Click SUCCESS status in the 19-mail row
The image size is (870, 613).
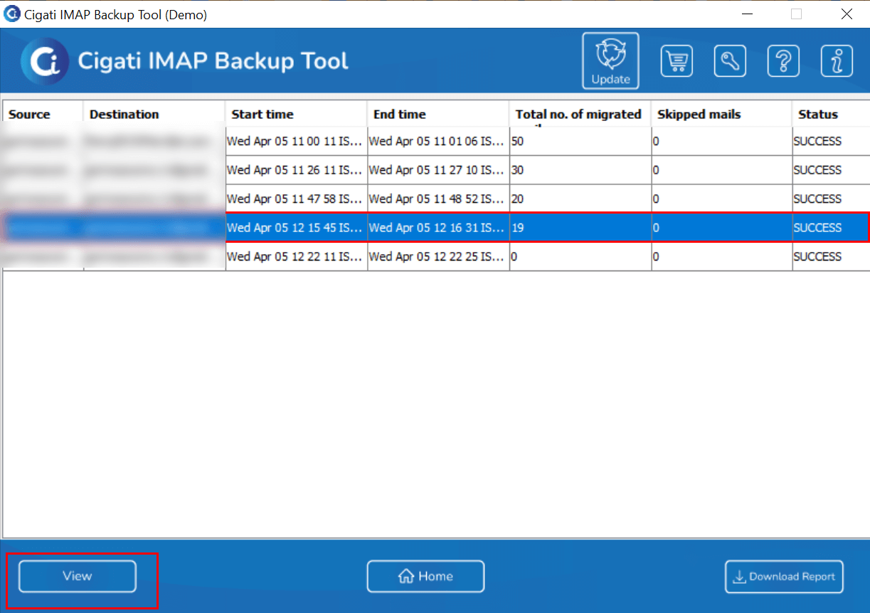[831, 228]
